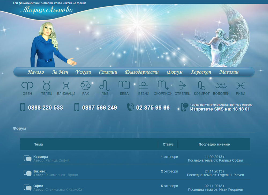Navigate to Хороскоп in the menu

point(201,72)
